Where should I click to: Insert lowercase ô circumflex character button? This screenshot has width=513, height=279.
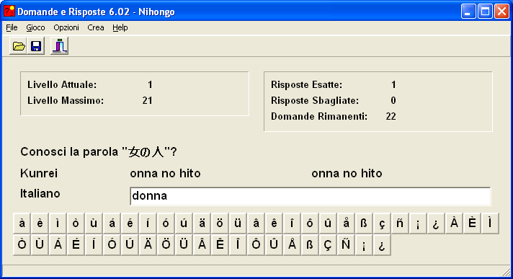click(310, 223)
